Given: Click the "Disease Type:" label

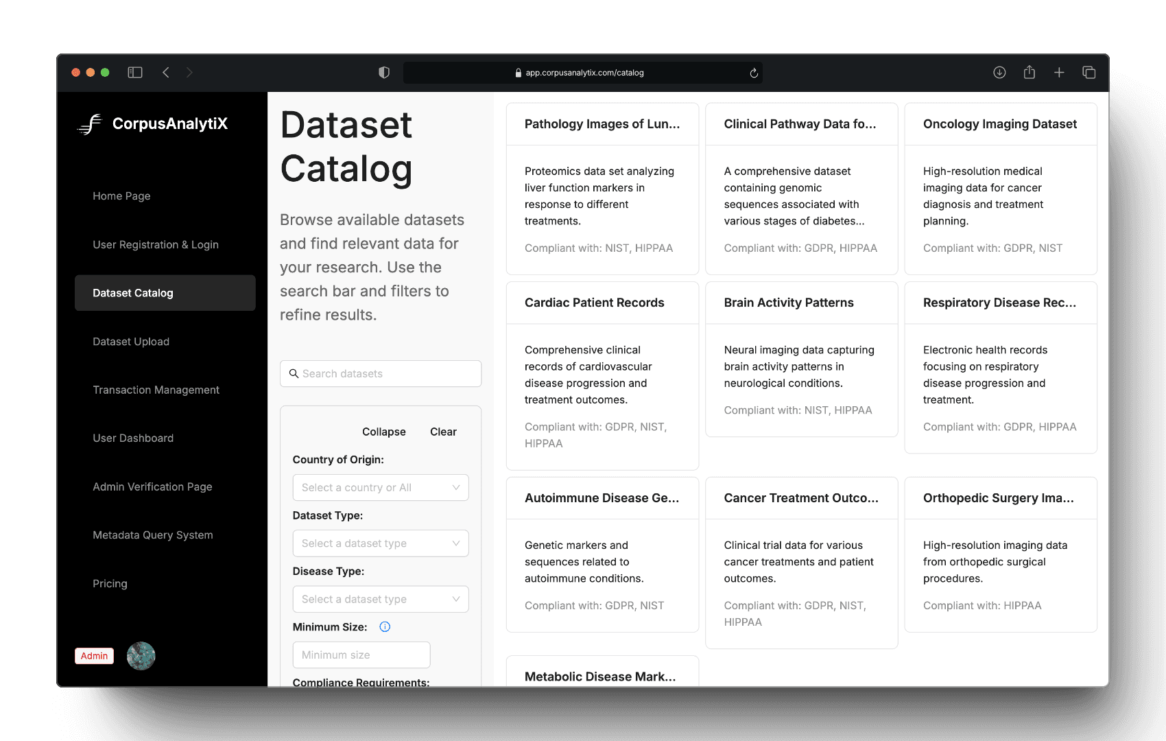Looking at the screenshot, I should click(329, 571).
